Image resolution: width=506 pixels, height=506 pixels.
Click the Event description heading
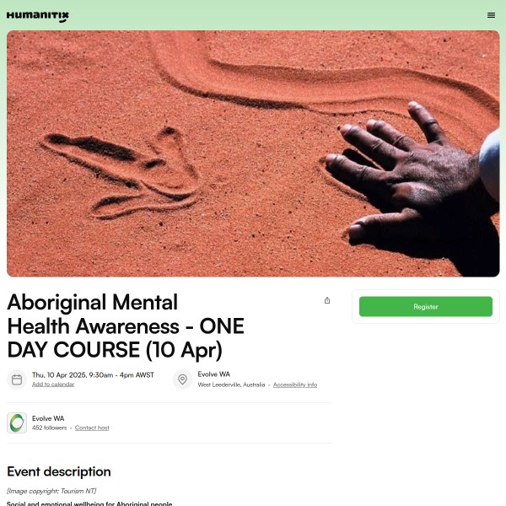coord(59,471)
